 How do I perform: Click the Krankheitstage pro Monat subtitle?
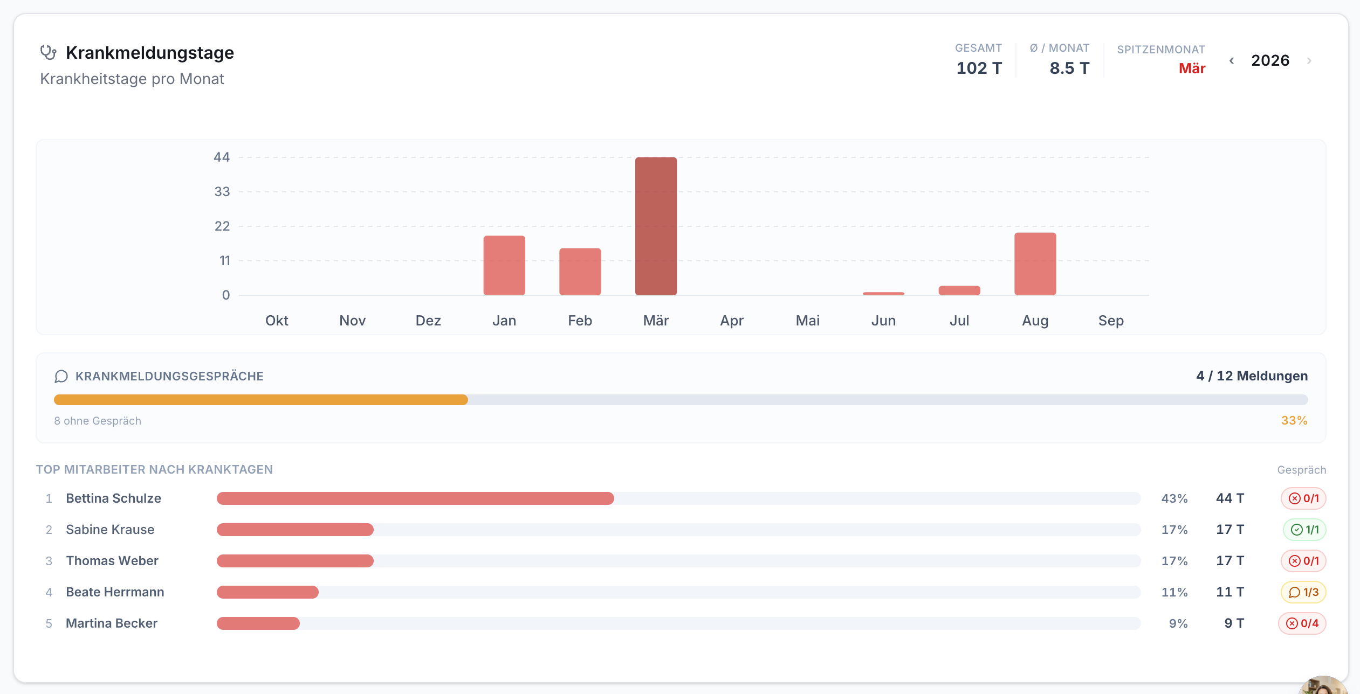pos(132,79)
